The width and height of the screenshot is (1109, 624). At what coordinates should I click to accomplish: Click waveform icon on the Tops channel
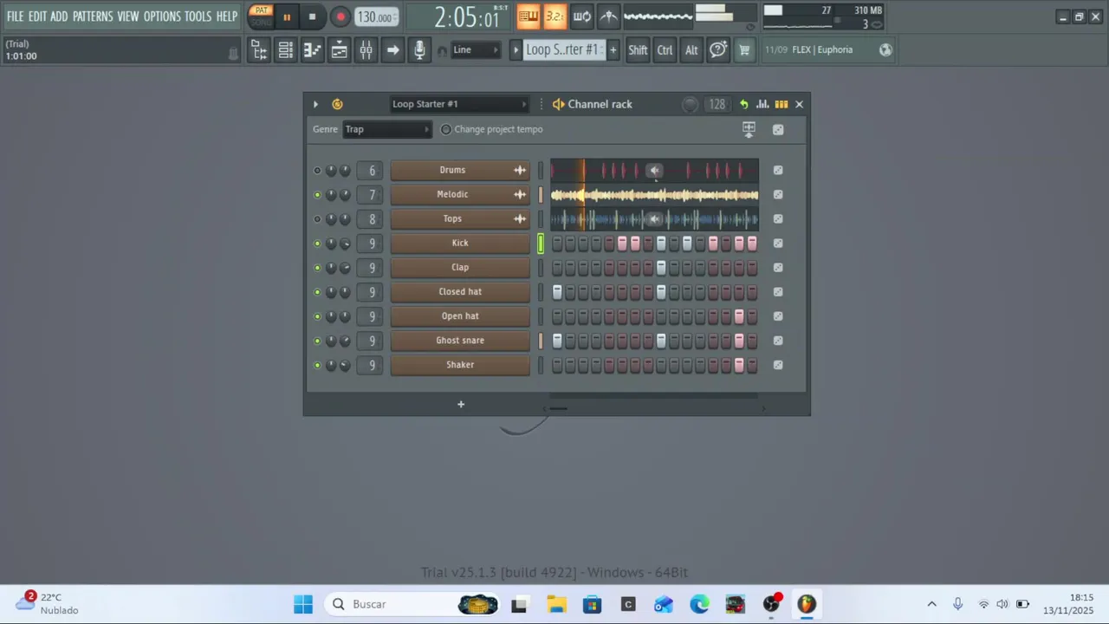coord(520,219)
